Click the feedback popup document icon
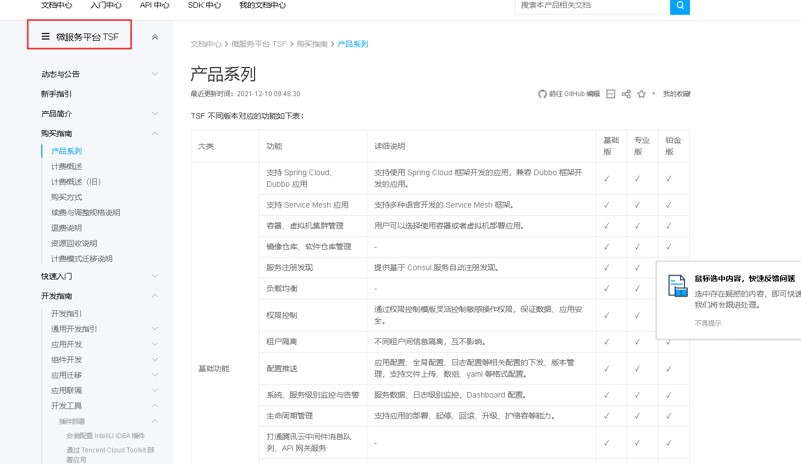801x464 pixels. (x=678, y=286)
